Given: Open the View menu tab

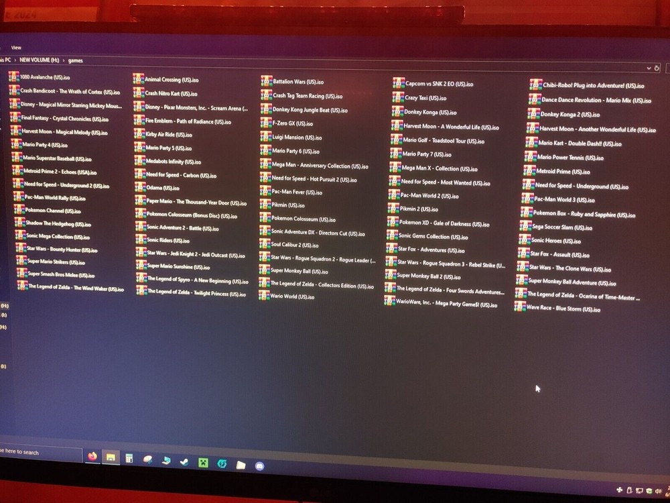Looking at the screenshot, I should (x=16, y=48).
